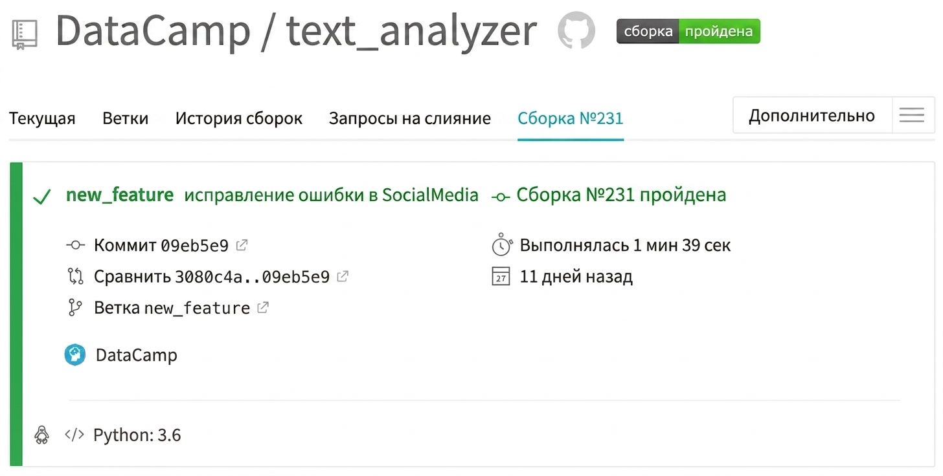Open the 'text_analyzer' repository link in title
This screenshot has height=476, width=943.
point(412,32)
